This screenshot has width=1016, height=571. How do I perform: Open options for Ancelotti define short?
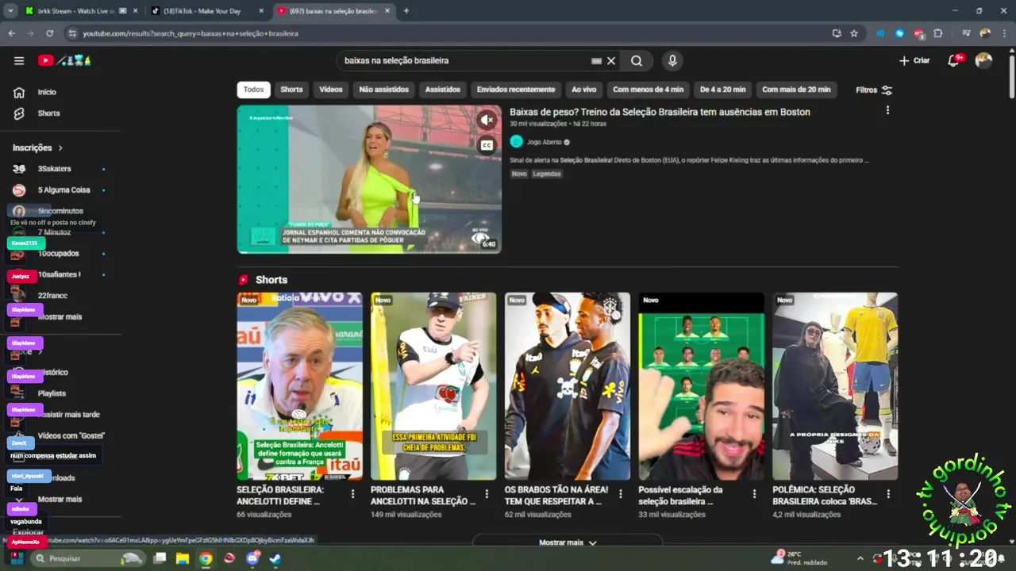(x=353, y=493)
